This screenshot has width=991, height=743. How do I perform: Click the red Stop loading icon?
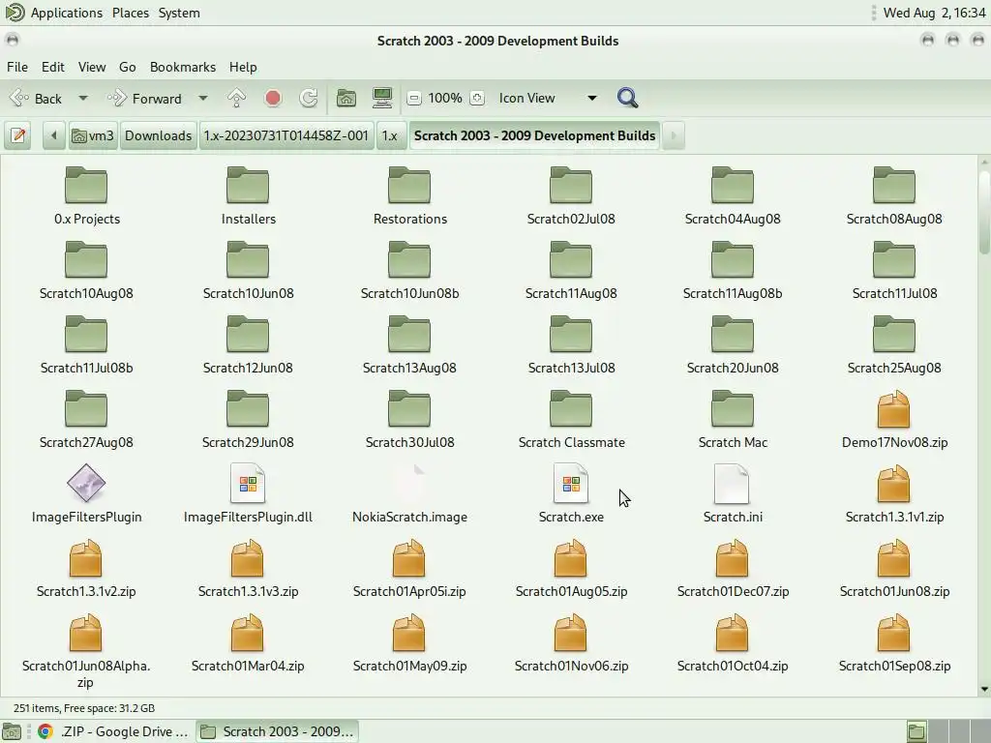click(x=273, y=98)
